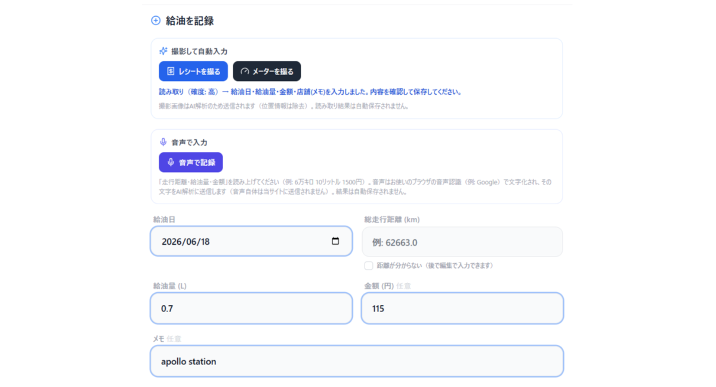Click the microphone icon beside 音声で入力
The height and width of the screenshot is (387, 716).
point(163,142)
